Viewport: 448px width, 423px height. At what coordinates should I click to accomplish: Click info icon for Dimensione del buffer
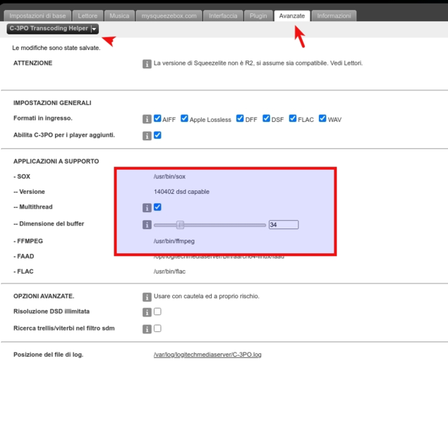pos(147,225)
